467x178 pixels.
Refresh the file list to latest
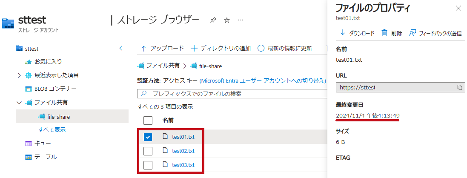coord(284,48)
